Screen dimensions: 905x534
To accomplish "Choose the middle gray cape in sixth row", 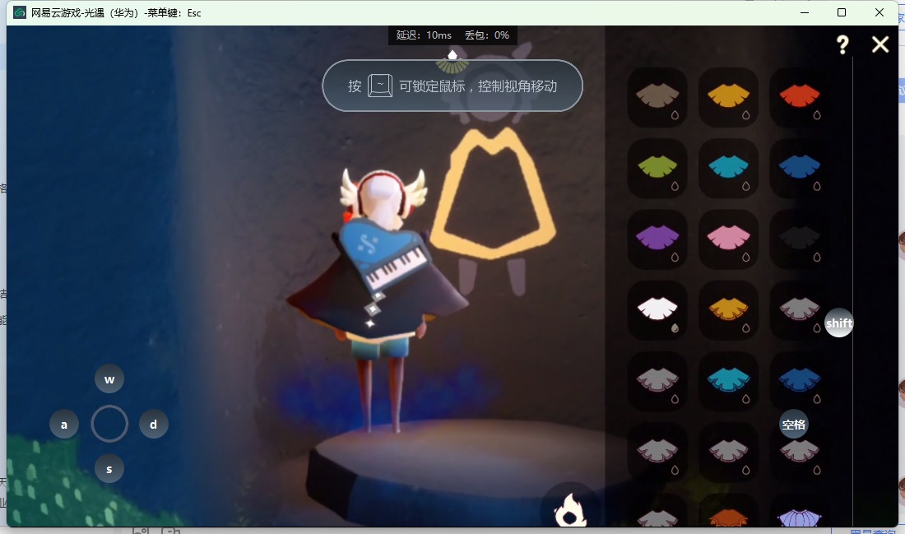I will [728, 452].
